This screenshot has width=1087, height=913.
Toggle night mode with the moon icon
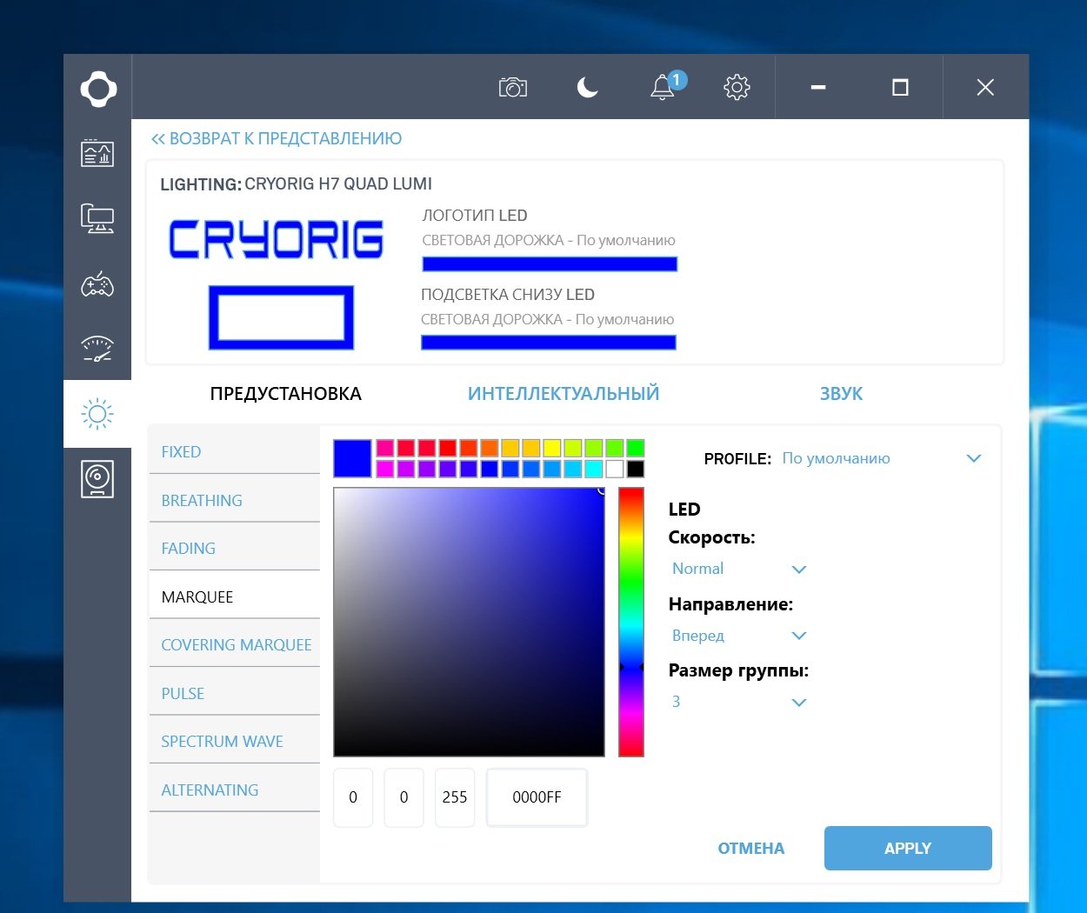click(x=588, y=87)
